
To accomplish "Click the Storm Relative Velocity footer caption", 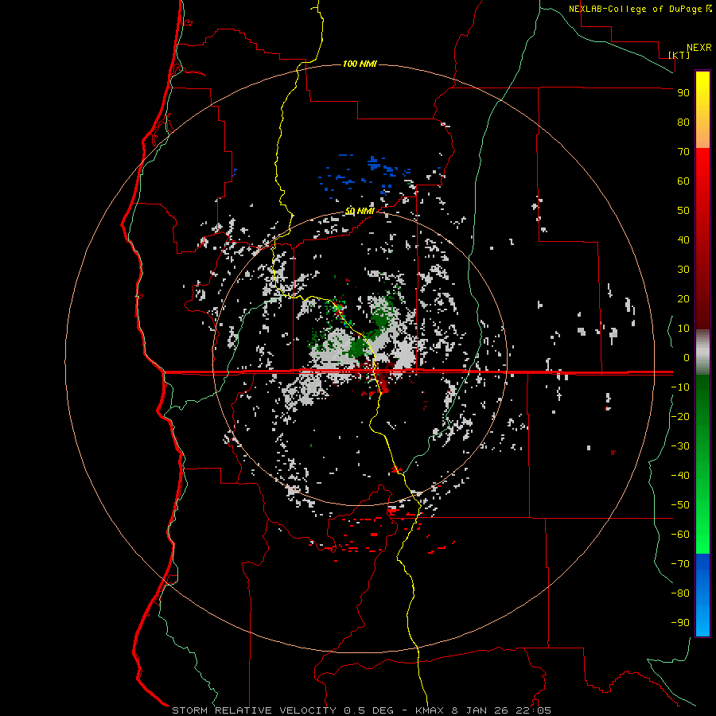I will (x=361, y=710).
